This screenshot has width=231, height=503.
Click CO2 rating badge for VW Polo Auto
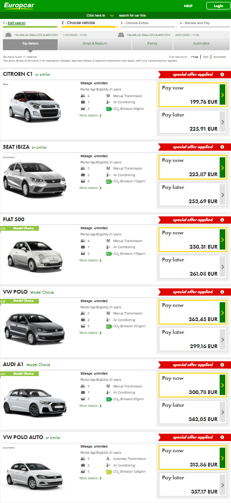(x=109, y=472)
